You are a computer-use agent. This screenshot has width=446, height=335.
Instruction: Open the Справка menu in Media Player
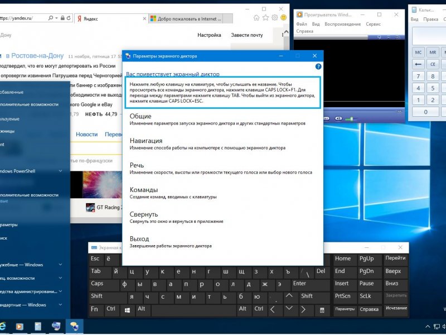(x=304, y=31)
